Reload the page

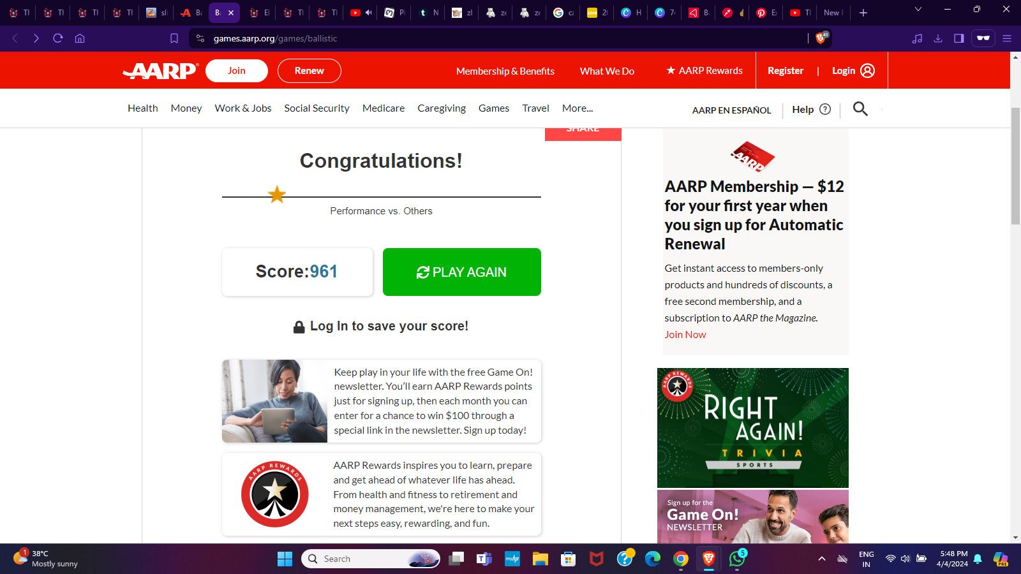58,38
